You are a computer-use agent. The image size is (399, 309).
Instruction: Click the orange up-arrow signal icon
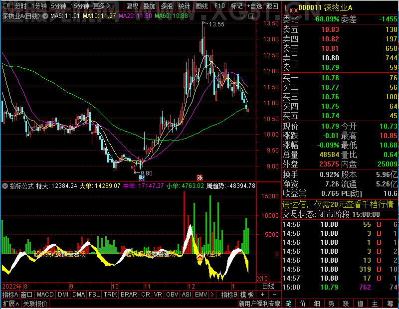pos(200,258)
